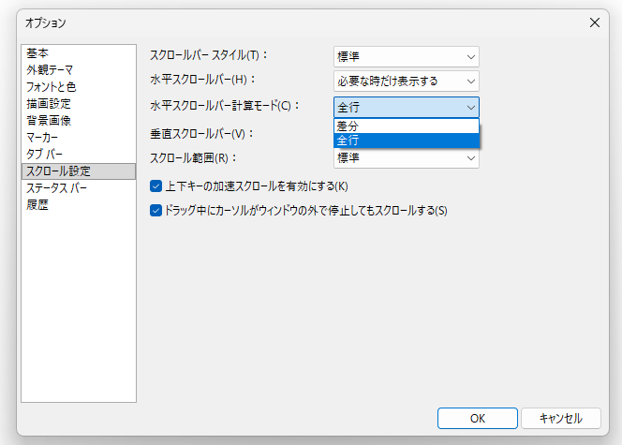The width and height of the screenshot is (622, 445).
Task: Open 背景画像 settings
Action: coord(79,121)
